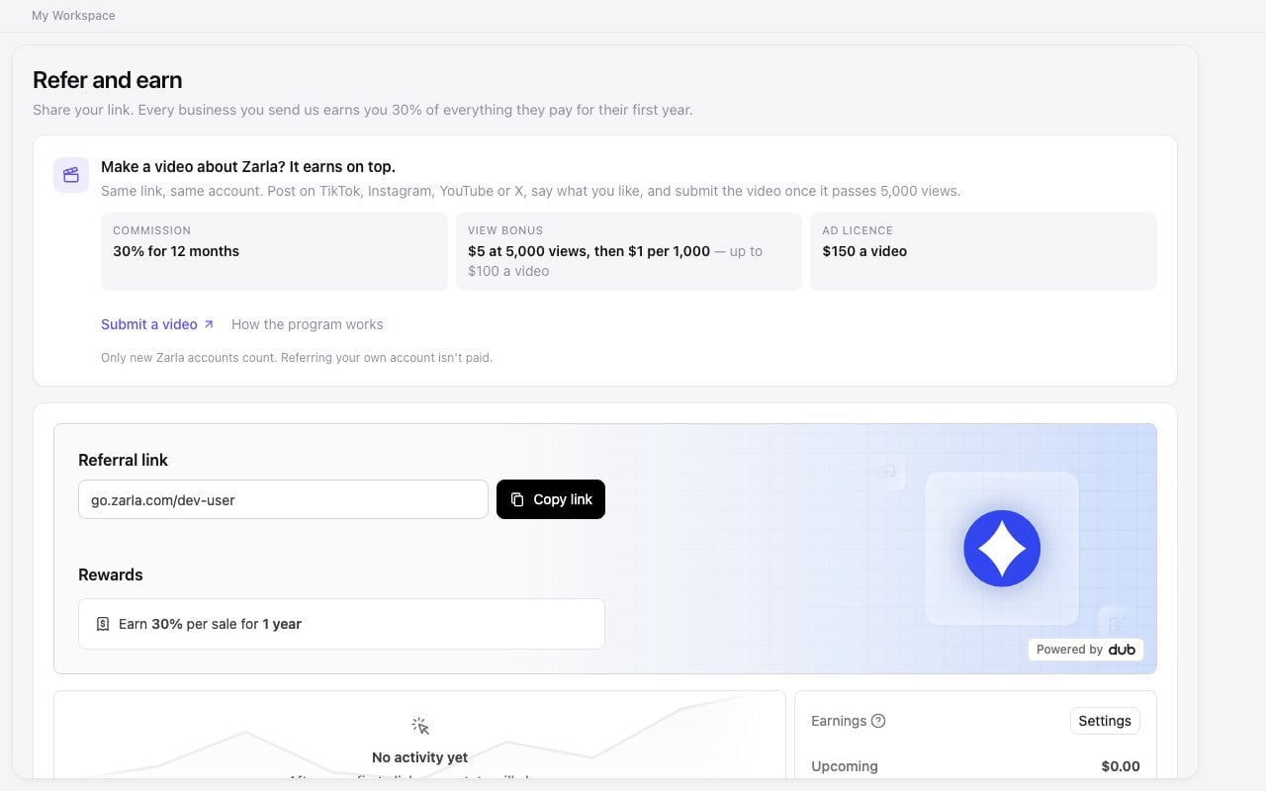Click the clapperboard video icon

point(71,175)
